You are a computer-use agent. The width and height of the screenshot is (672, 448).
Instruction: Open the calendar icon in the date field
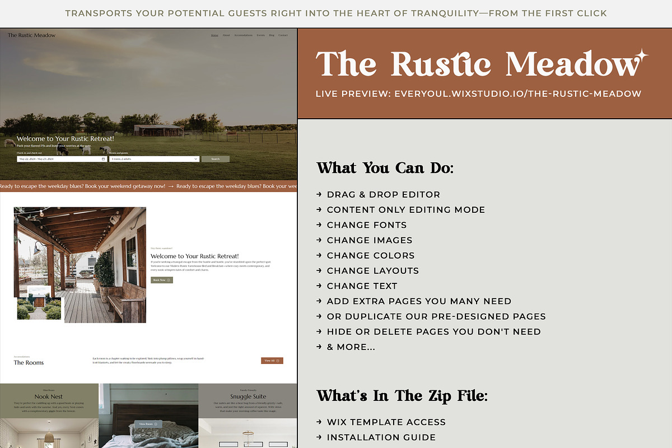click(103, 159)
